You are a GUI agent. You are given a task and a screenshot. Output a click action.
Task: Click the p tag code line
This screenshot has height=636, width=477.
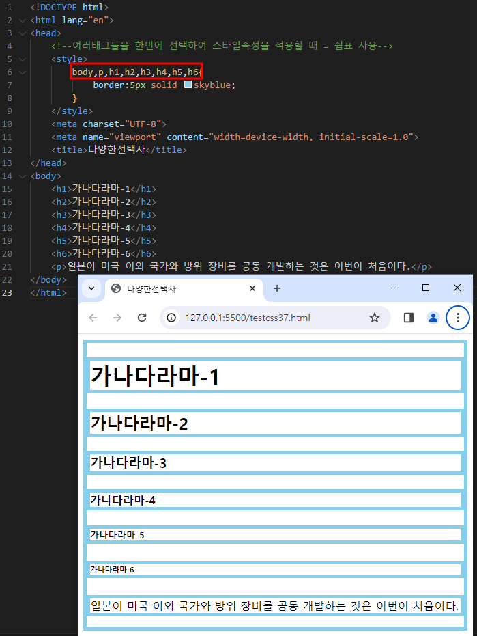coord(242,267)
